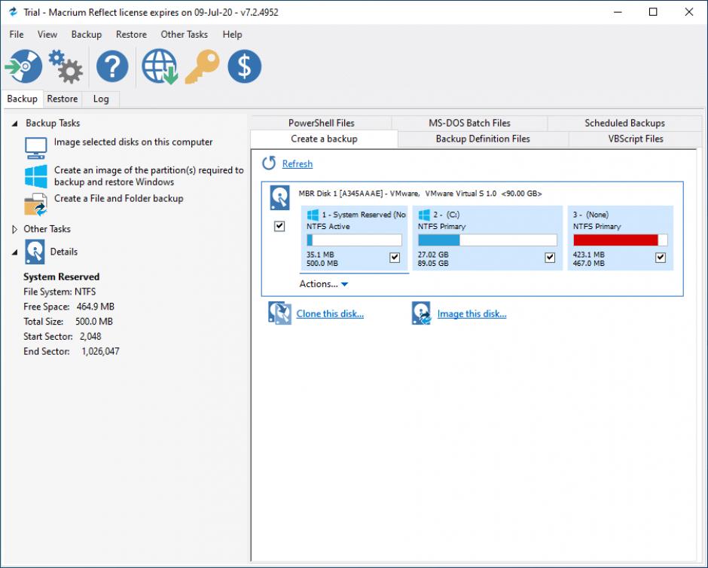Open the VBScript Files tab
The image size is (708, 568).
click(x=635, y=139)
